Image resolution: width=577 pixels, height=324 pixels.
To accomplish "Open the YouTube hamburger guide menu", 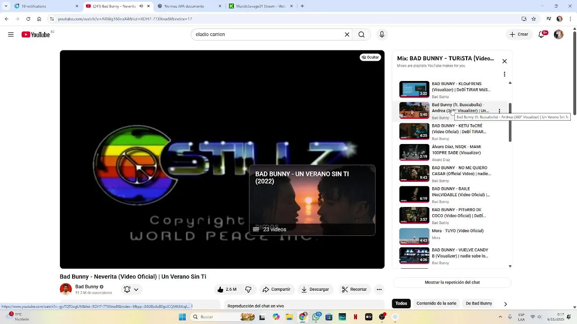I will click(11, 35).
